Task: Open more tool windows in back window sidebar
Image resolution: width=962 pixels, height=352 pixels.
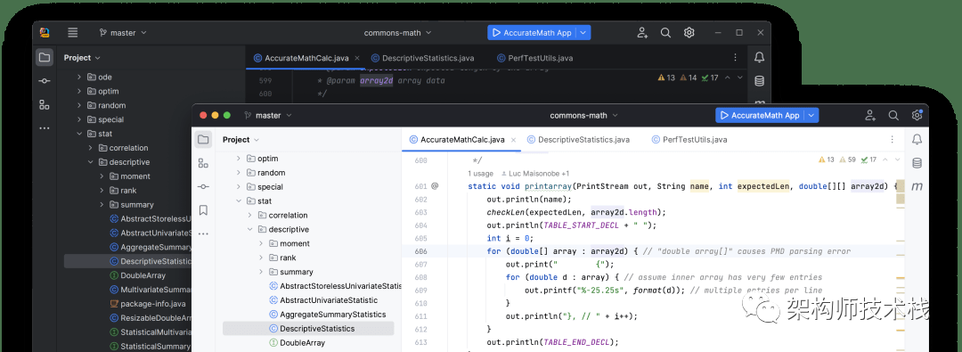Action: [x=45, y=127]
